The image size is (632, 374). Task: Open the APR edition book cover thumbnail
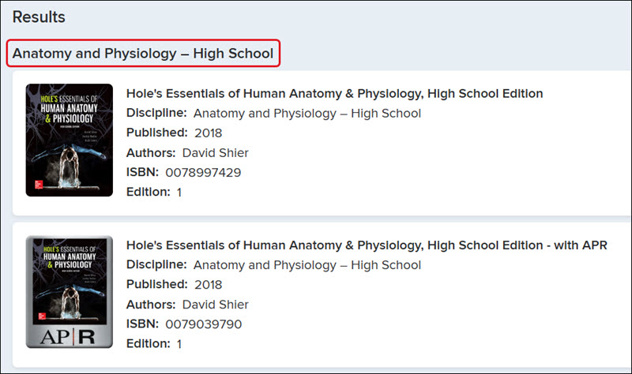(x=70, y=292)
